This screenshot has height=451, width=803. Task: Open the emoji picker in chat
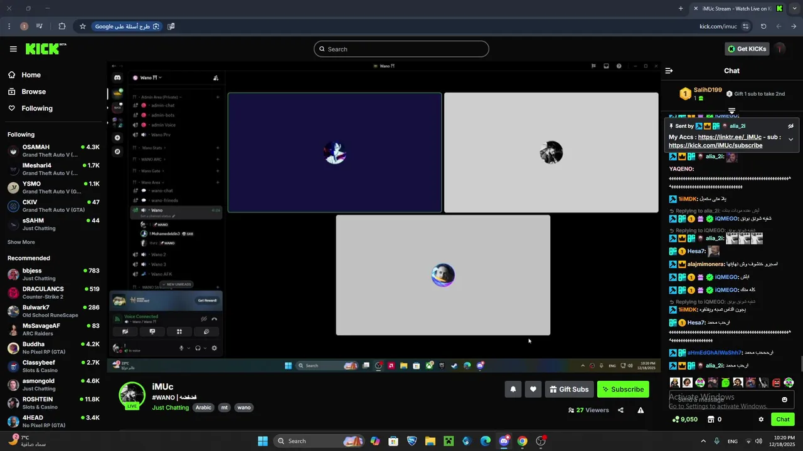click(x=784, y=400)
